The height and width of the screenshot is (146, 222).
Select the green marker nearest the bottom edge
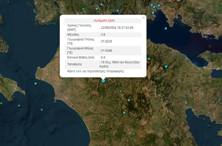[x=134, y=134]
